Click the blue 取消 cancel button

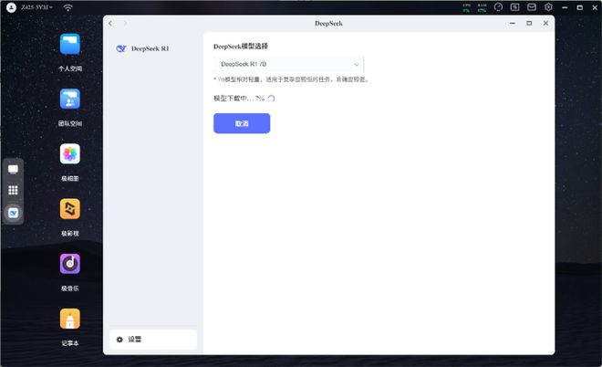pyautogui.click(x=242, y=123)
